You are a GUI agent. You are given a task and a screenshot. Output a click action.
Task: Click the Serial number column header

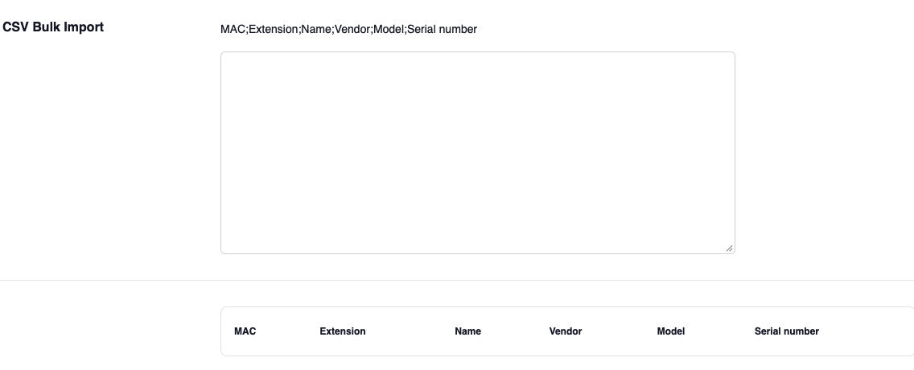[x=786, y=331]
